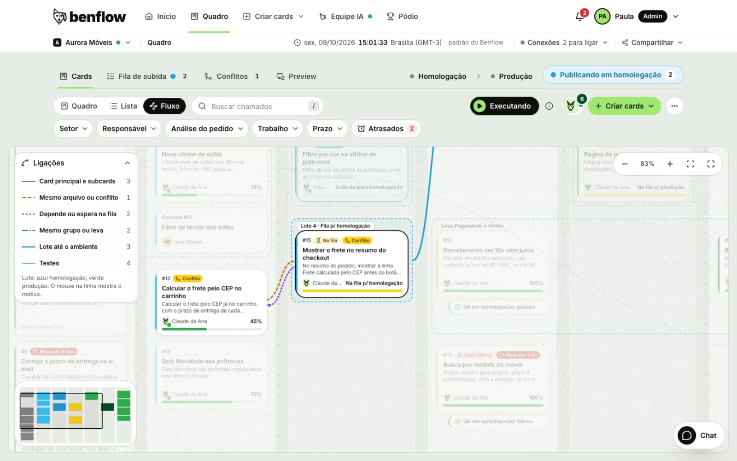Viewport: 737px width, 461px height.
Task: Open the AI agents mascot icon with badge 6
Action: [x=571, y=106]
